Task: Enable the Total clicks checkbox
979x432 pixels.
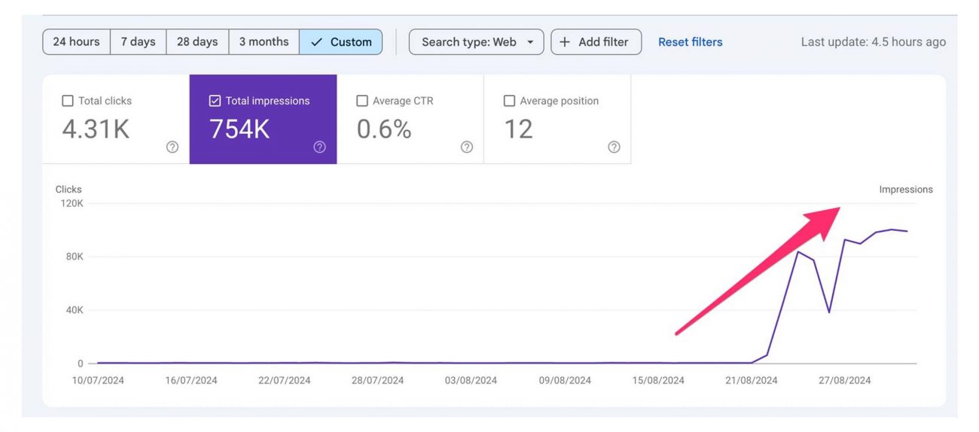Action: click(x=68, y=101)
